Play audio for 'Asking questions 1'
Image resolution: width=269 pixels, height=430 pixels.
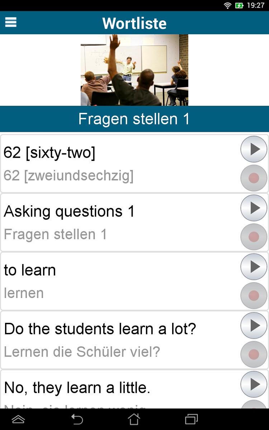click(x=254, y=208)
